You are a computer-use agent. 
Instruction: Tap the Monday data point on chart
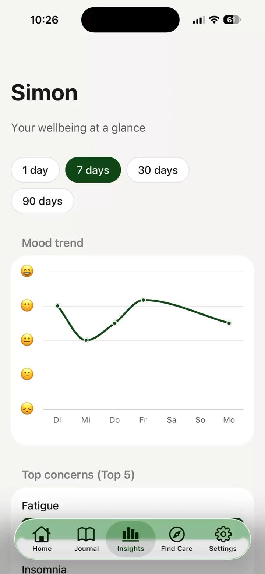tap(229, 323)
